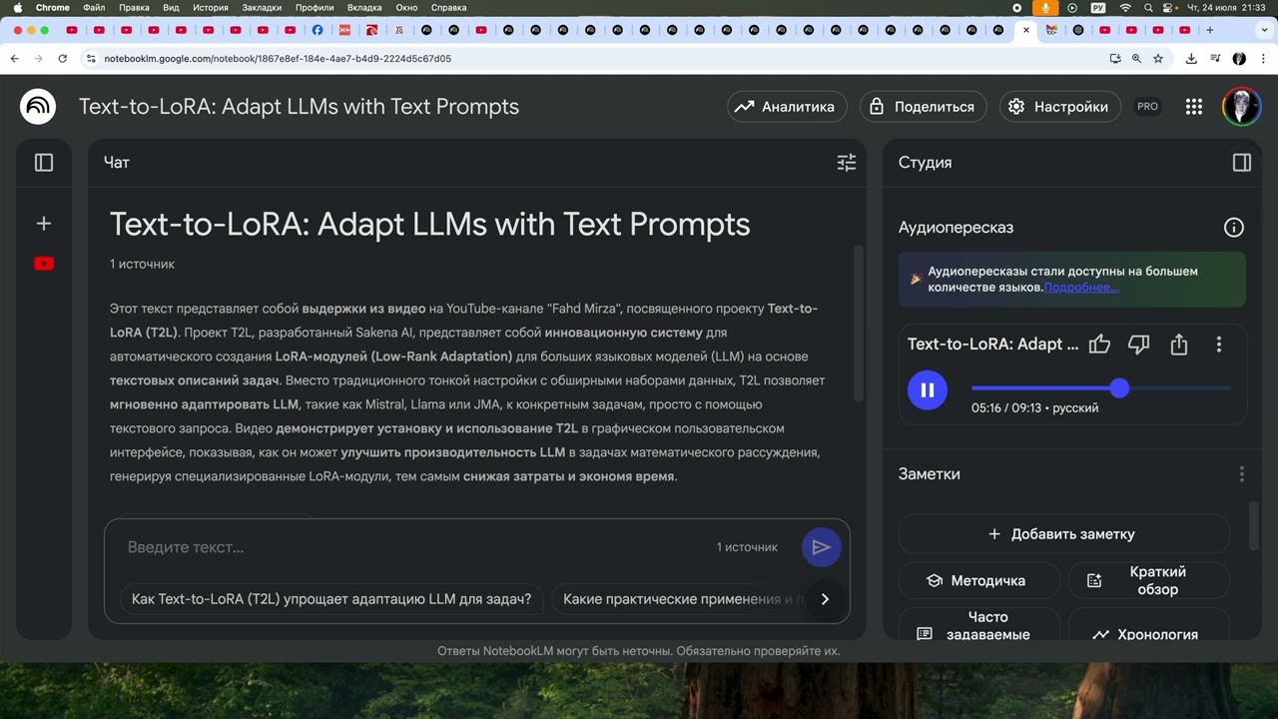Open Chrome three-dot menu
This screenshot has width=1278, height=719.
[x=1261, y=59]
